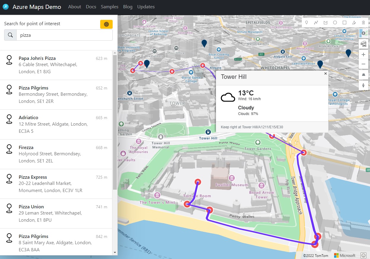
Task: Click The Tower's Mint museum icon
Action: (157, 195)
